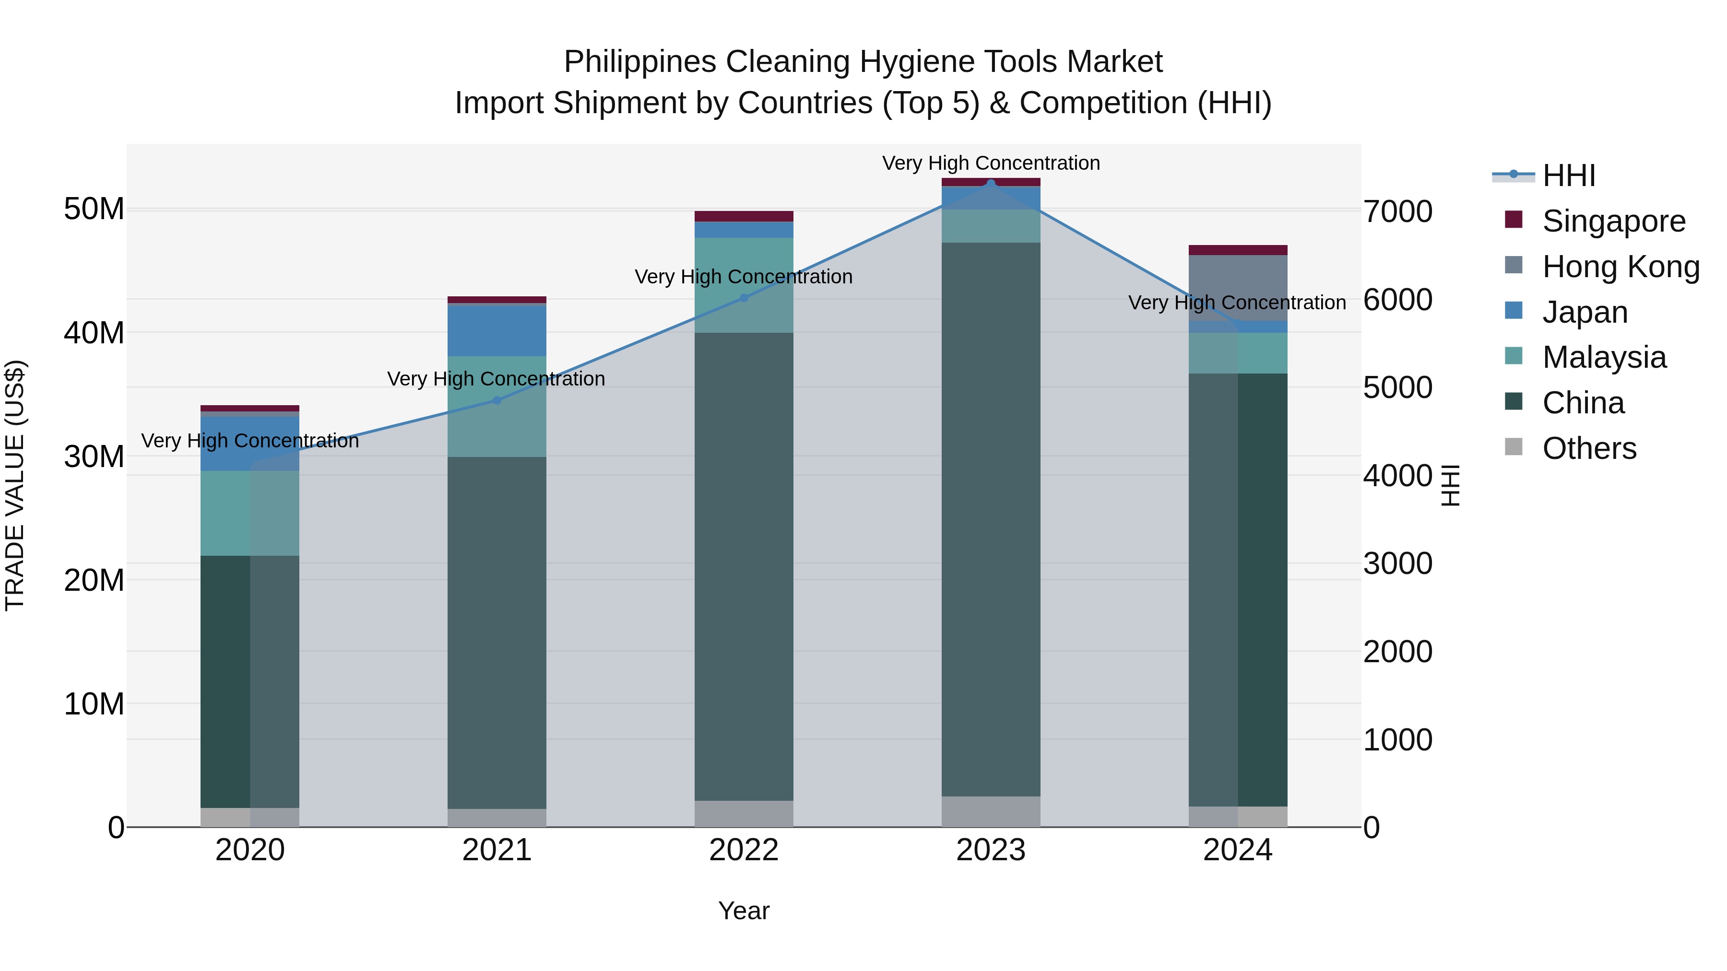The height and width of the screenshot is (971, 1727).
Task: Click the China segment of the 2022 bar
Action: click(744, 567)
